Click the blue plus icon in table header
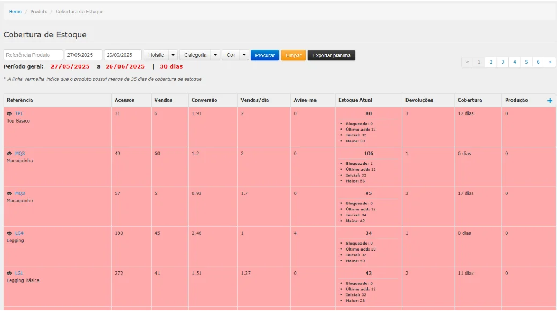The width and height of the screenshot is (557, 311). pyautogui.click(x=550, y=101)
